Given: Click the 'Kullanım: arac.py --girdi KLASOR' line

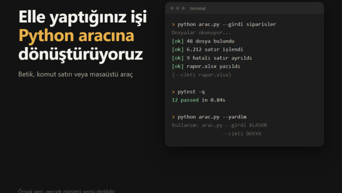Looking at the screenshot, I should 219,125.
